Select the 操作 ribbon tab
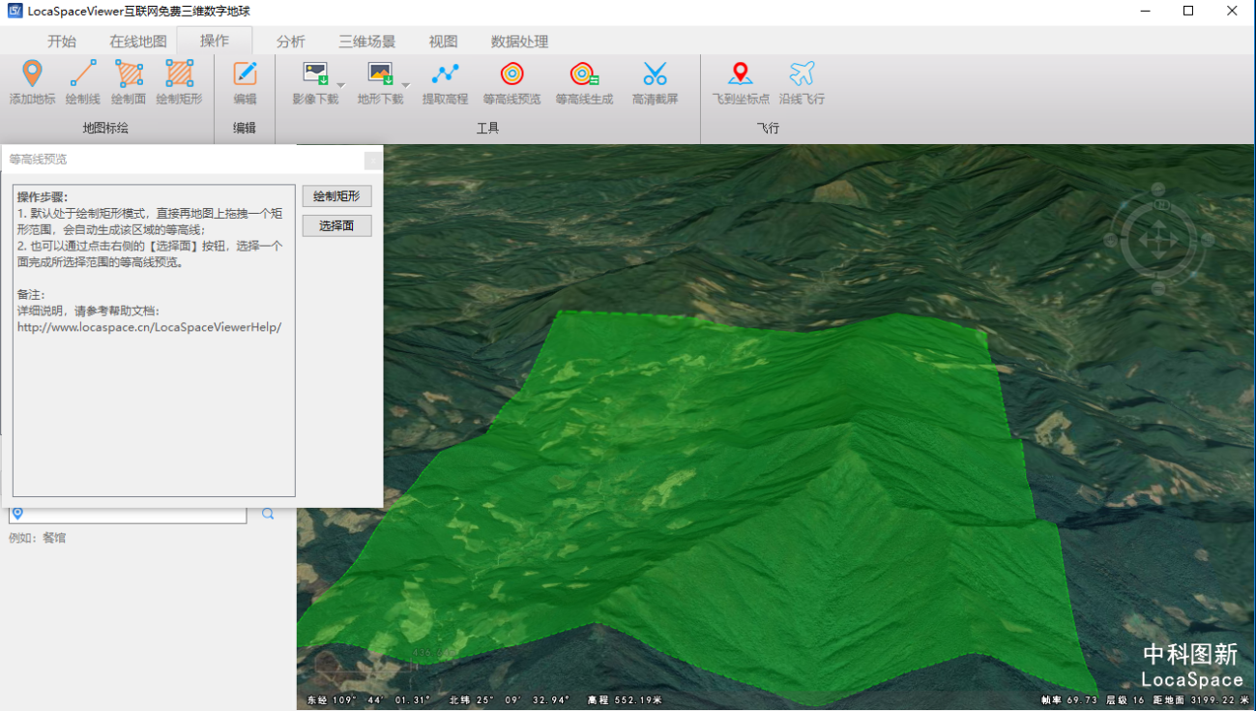 (x=215, y=41)
